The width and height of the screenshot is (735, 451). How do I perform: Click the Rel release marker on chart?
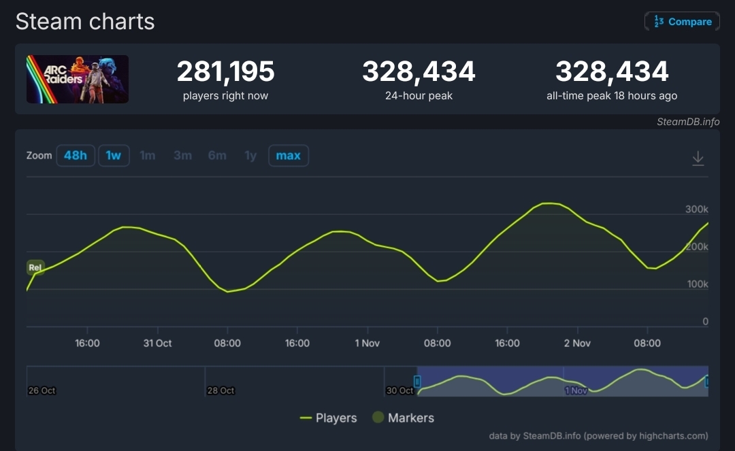click(x=35, y=267)
